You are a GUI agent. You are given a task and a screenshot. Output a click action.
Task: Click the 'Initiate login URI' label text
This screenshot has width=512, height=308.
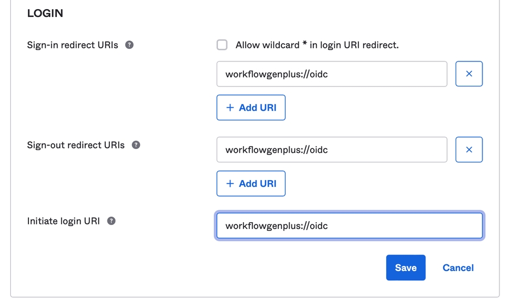click(x=63, y=221)
